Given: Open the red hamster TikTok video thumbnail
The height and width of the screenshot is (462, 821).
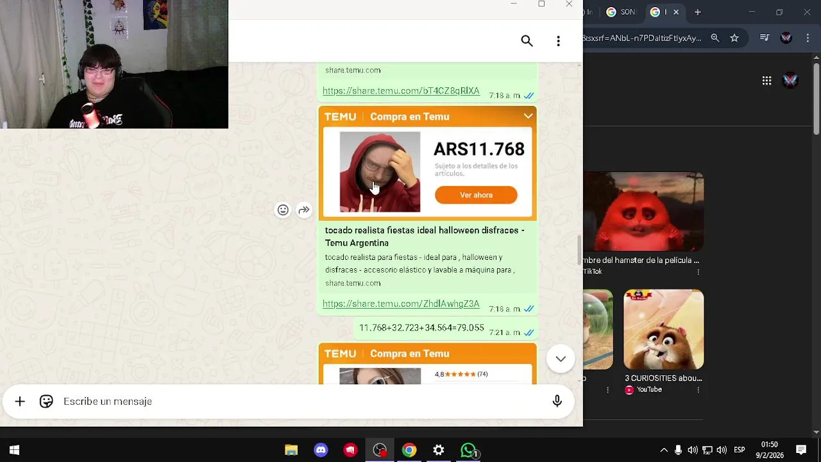Looking at the screenshot, I should pyautogui.click(x=643, y=212).
